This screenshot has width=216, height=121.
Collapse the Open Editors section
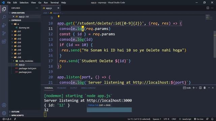tap(10, 13)
